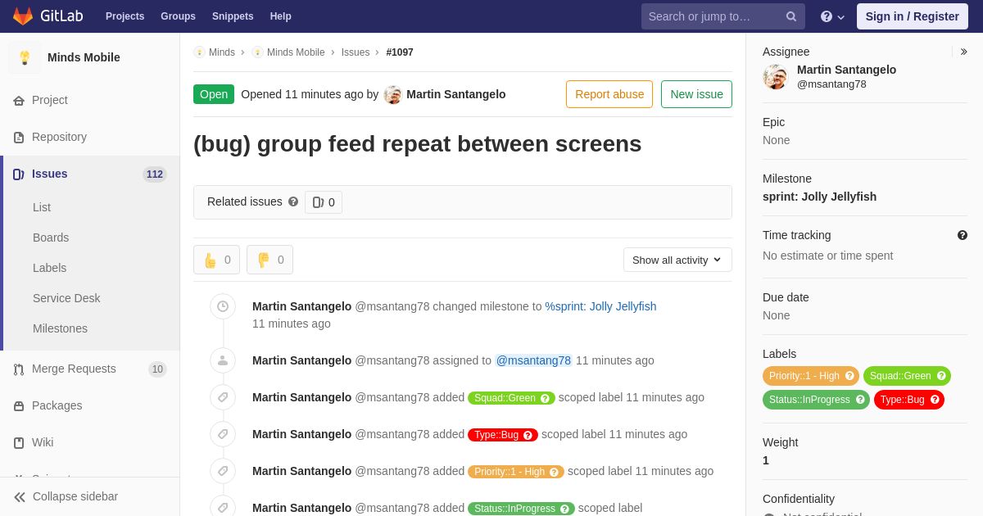The width and height of the screenshot is (983, 516).
Task: Open Milestones in sidebar
Action: (x=60, y=328)
